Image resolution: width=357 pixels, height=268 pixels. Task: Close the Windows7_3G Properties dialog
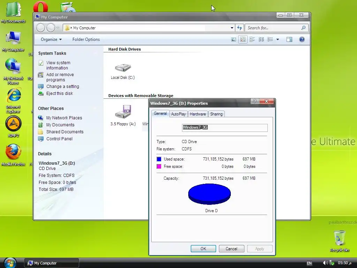(267, 101)
